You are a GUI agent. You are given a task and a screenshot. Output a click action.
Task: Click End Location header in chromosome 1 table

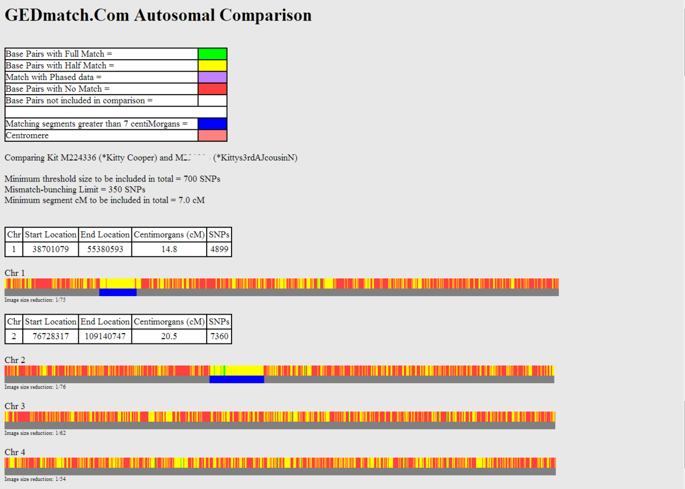105,235
